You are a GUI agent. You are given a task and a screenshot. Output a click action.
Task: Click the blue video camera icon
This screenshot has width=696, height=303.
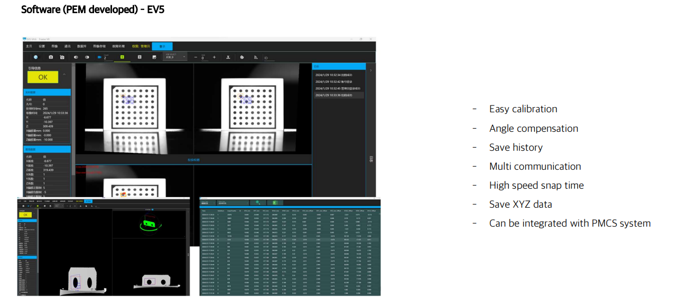point(99,57)
